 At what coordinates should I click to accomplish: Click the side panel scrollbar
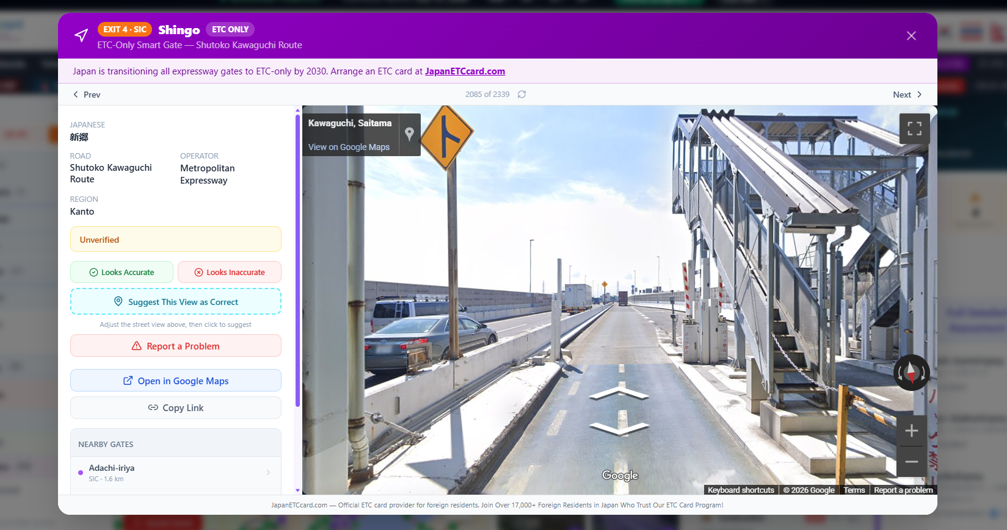pos(297,261)
